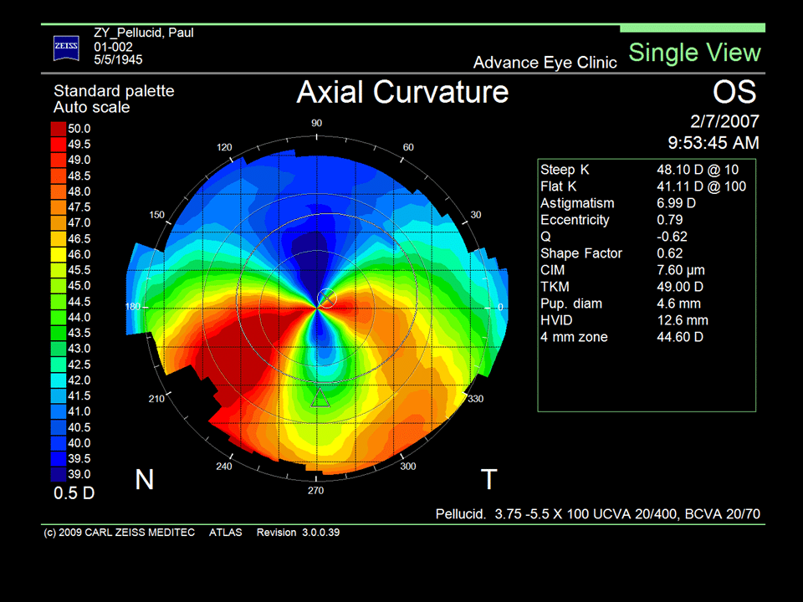Toggle the Auto scale option
The width and height of the screenshot is (803, 602).
92,107
